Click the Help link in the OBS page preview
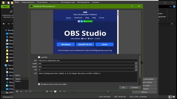177x99 pixels. coord(94,18)
